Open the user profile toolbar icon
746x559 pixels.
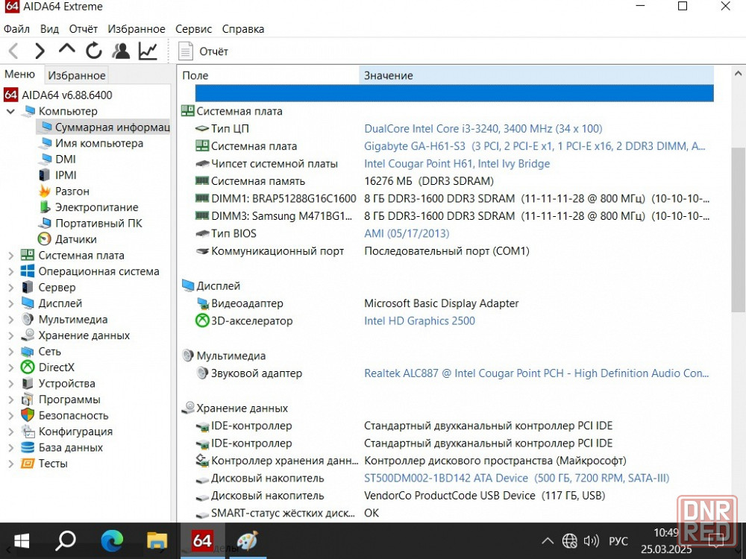(121, 51)
